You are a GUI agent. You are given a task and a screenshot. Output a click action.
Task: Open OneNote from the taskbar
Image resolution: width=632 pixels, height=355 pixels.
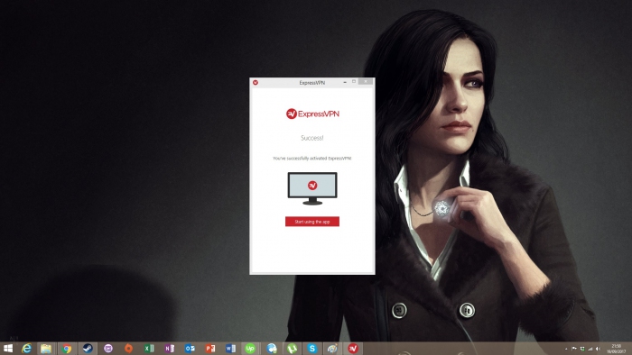pos(170,348)
